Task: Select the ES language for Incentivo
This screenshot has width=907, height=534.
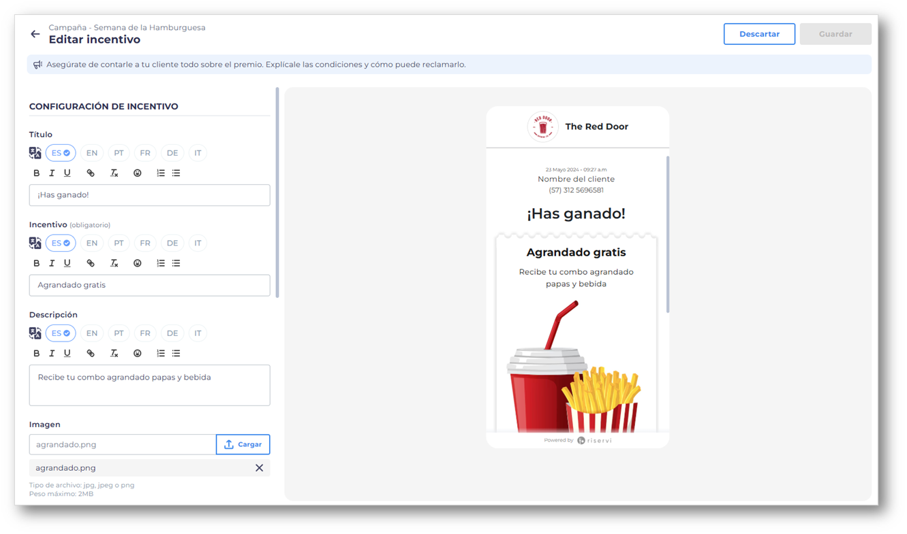Action: tap(61, 243)
